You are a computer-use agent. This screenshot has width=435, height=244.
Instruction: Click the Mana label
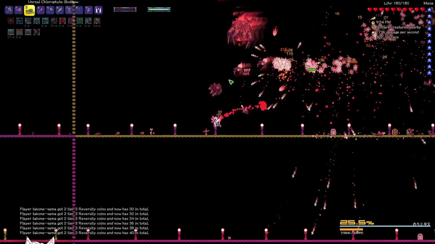point(428,3)
